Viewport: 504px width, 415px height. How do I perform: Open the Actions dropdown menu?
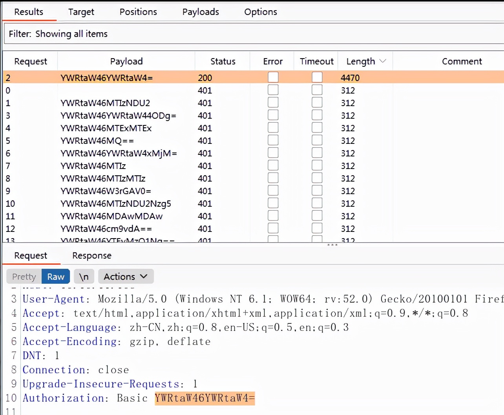coord(126,277)
